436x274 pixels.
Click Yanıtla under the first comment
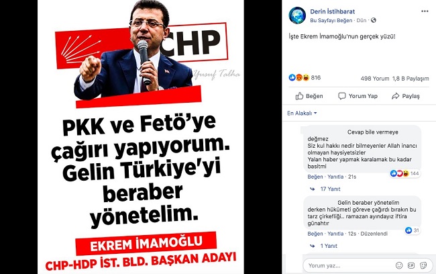point(335,177)
